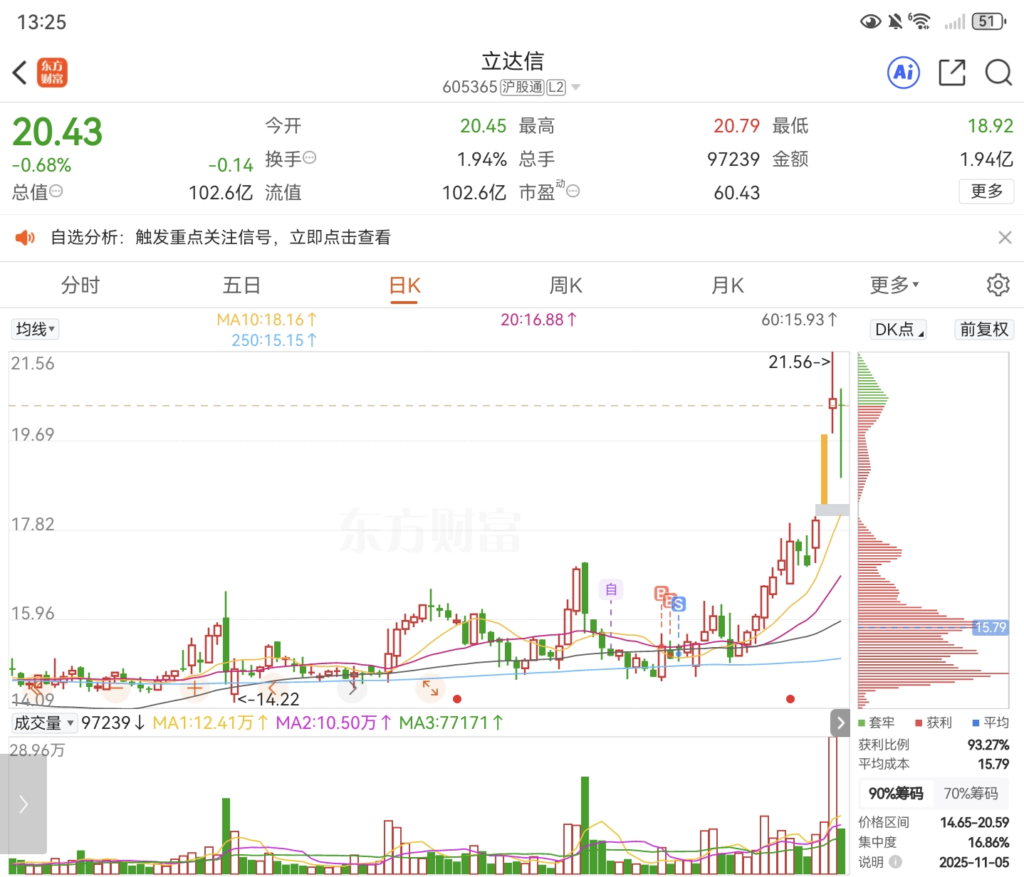The width and height of the screenshot is (1024, 877).
Task: Tap 获利 red legend swatch
Action: tap(919, 723)
